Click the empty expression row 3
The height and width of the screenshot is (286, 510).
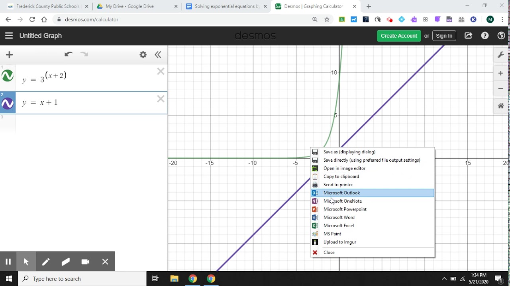point(84,123)
